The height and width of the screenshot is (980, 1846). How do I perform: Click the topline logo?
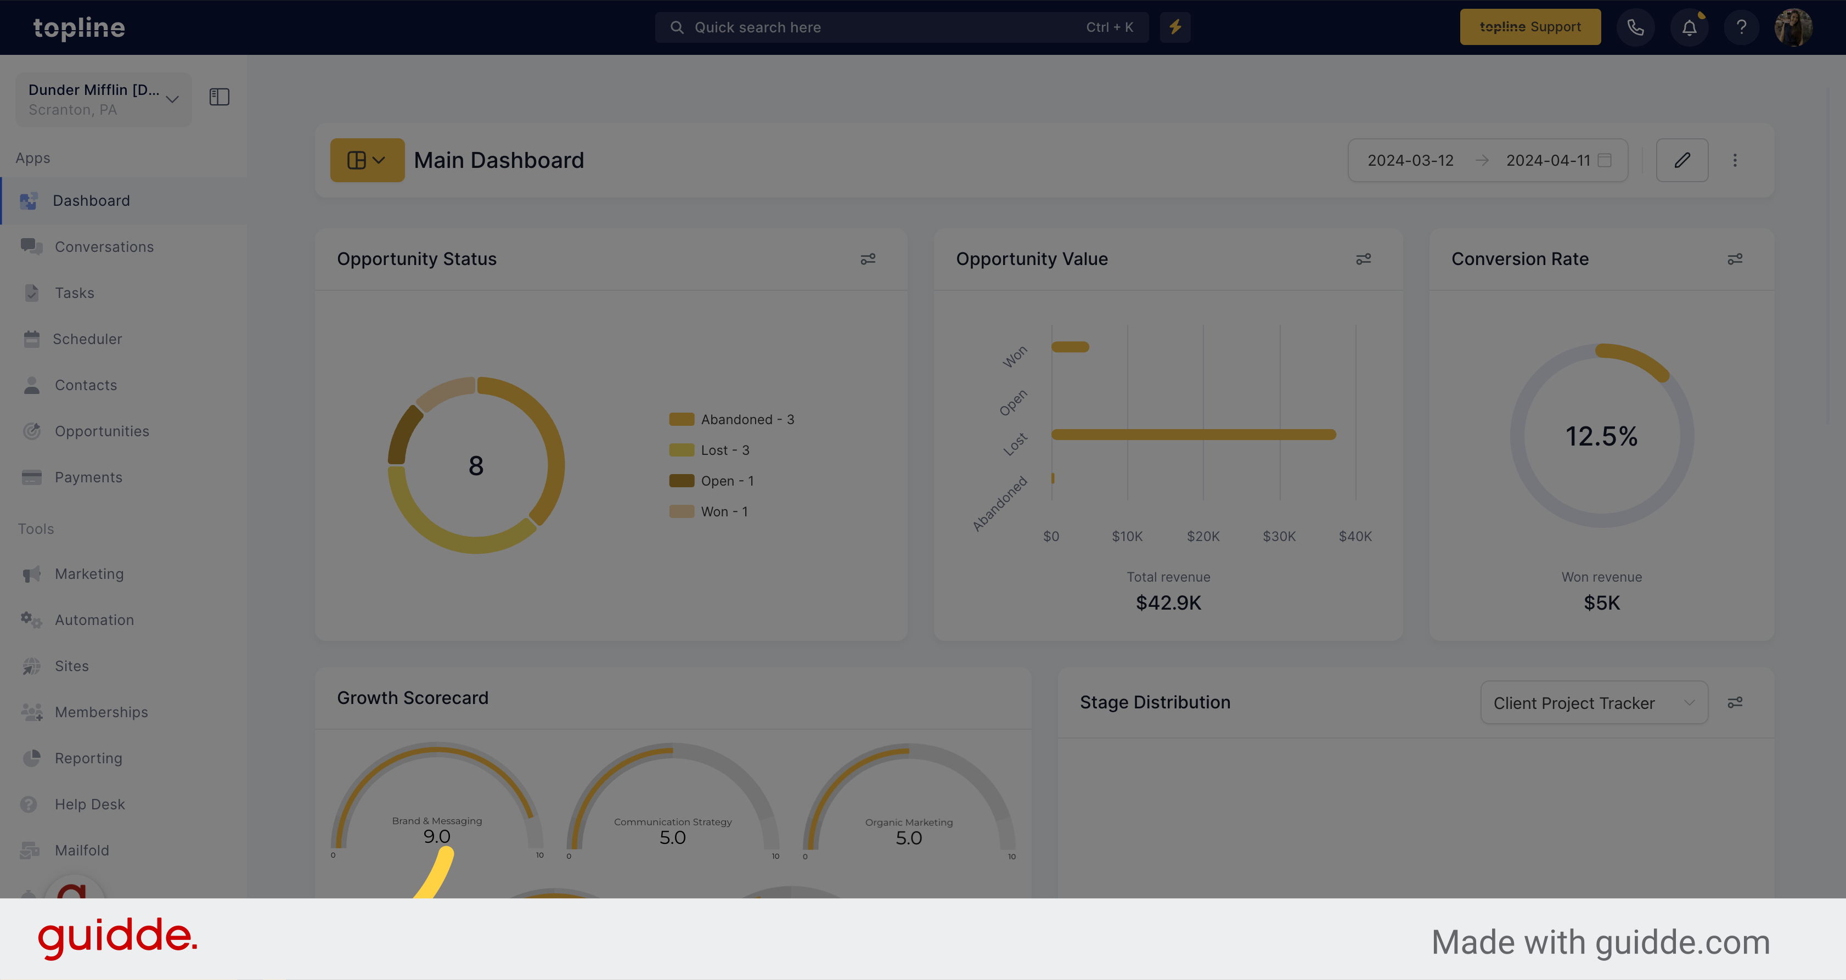point(79,28)
